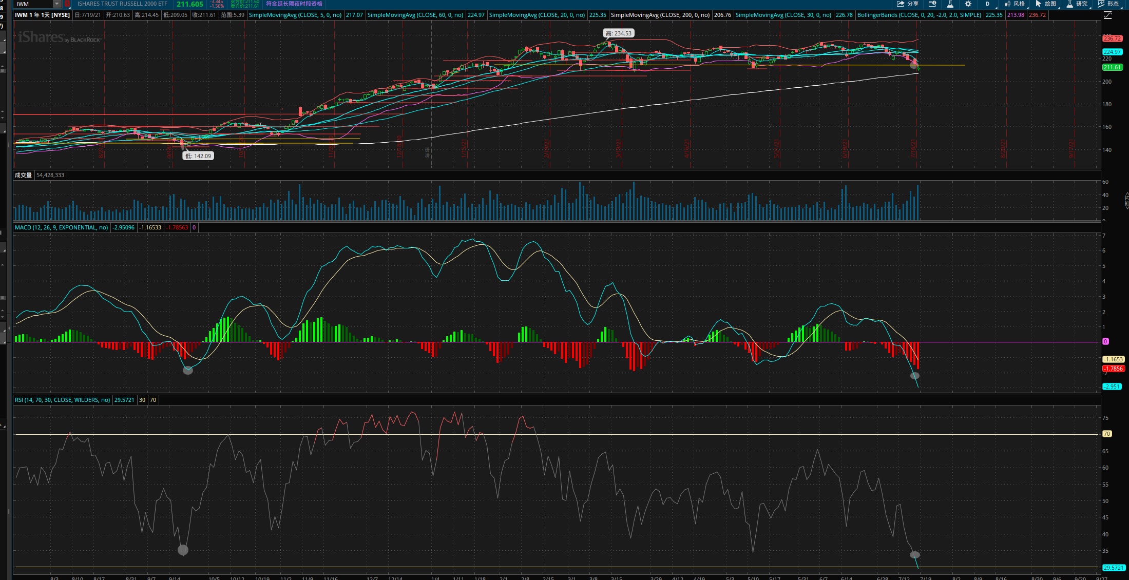Open the 绘图 drawing tools menu

pos(1046,4)
